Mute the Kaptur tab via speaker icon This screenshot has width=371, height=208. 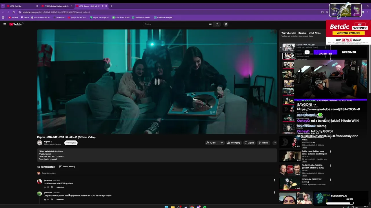[102, 6]
